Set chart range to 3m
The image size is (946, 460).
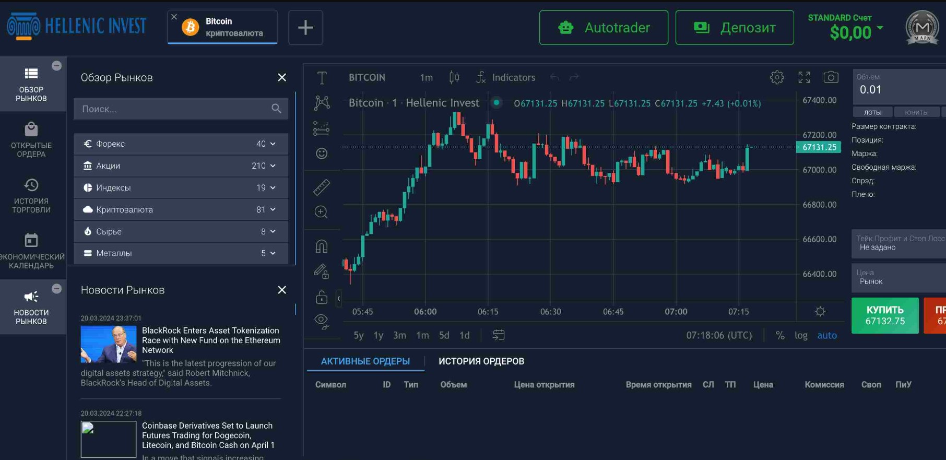399,335
